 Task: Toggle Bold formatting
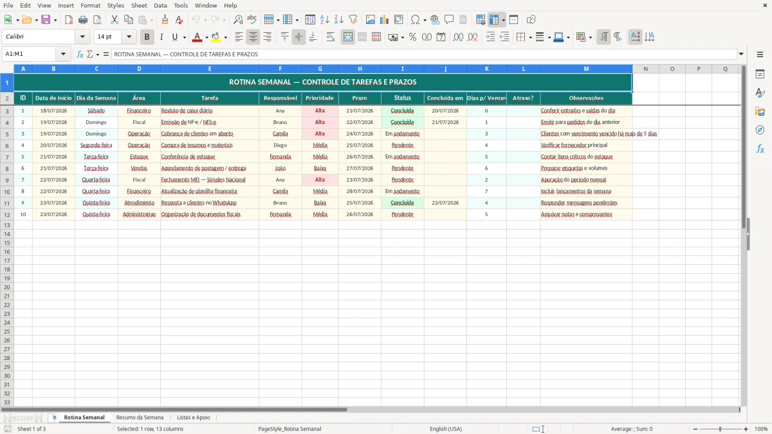coord(147,37)
